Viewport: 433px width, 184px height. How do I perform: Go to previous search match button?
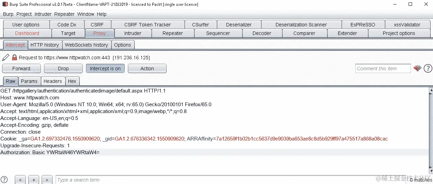20,180
